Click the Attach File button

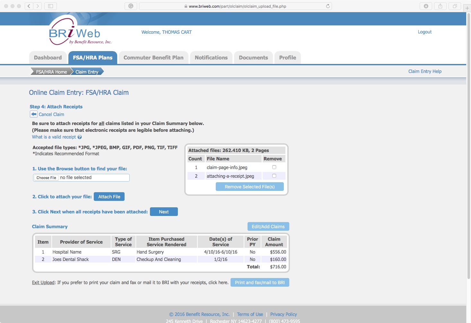(x=109, y=196)
